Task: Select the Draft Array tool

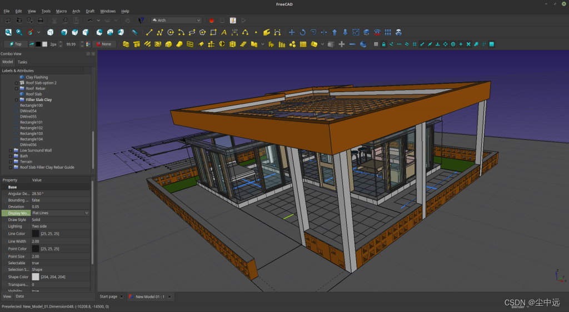Action: (x=388, y=32)
